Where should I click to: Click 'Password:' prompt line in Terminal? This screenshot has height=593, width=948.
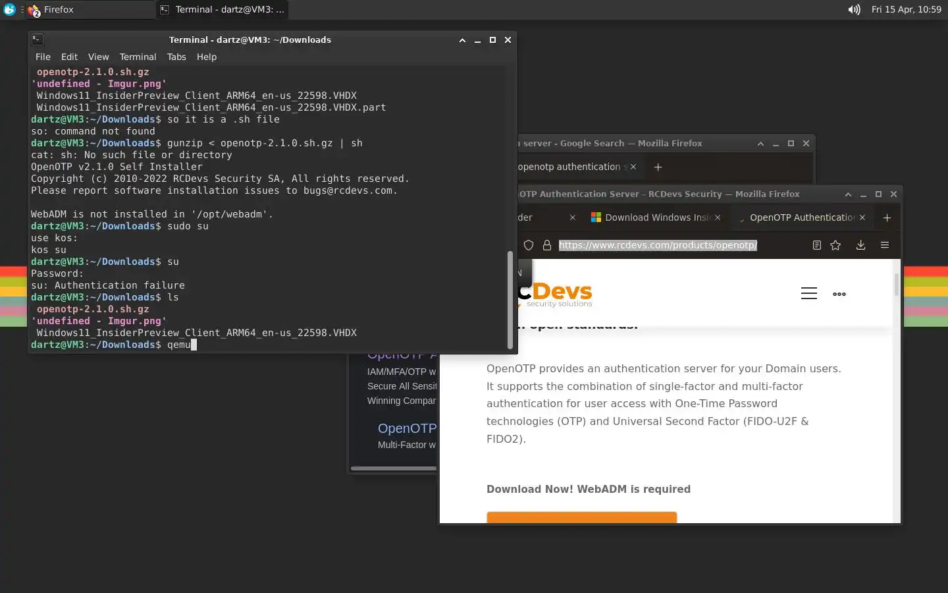[57, 273]
